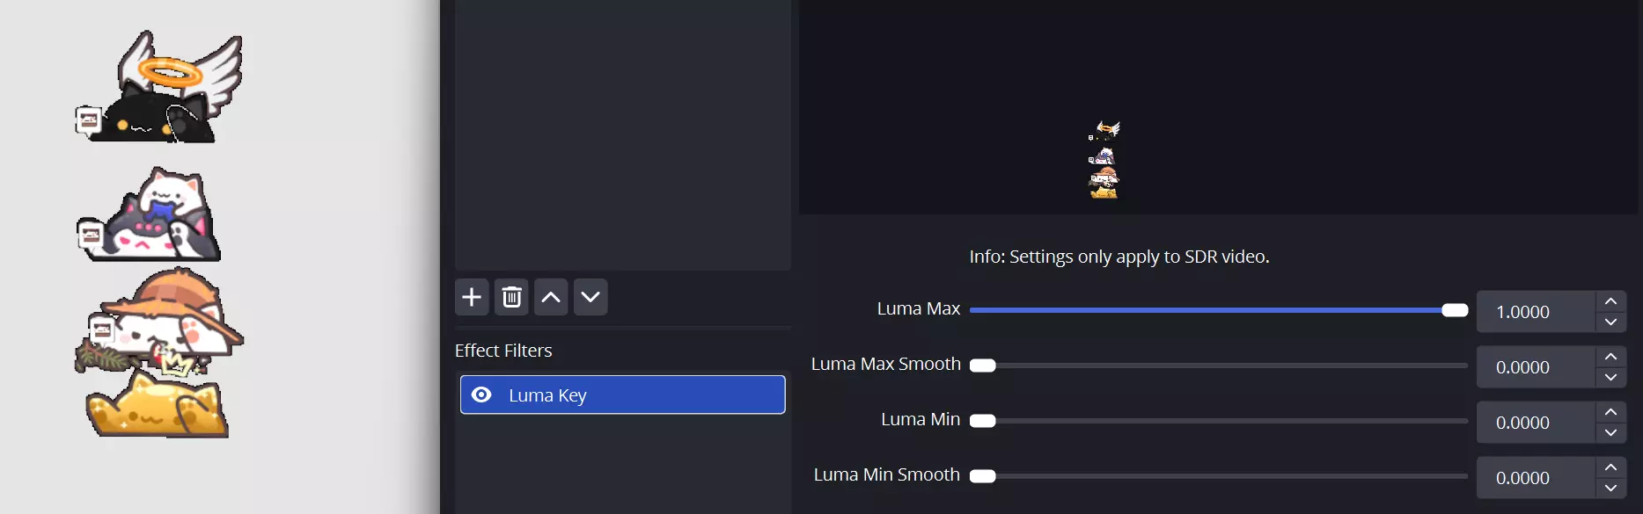The height and width of the screenshot is (514, 1643).
Task: Click the Luma Min slider track
Action: coord(1223,421)
